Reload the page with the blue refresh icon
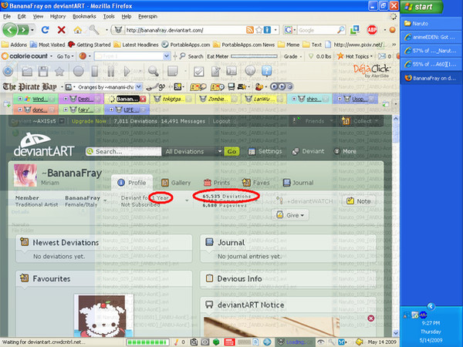463x347 pixels. point(46,30)
